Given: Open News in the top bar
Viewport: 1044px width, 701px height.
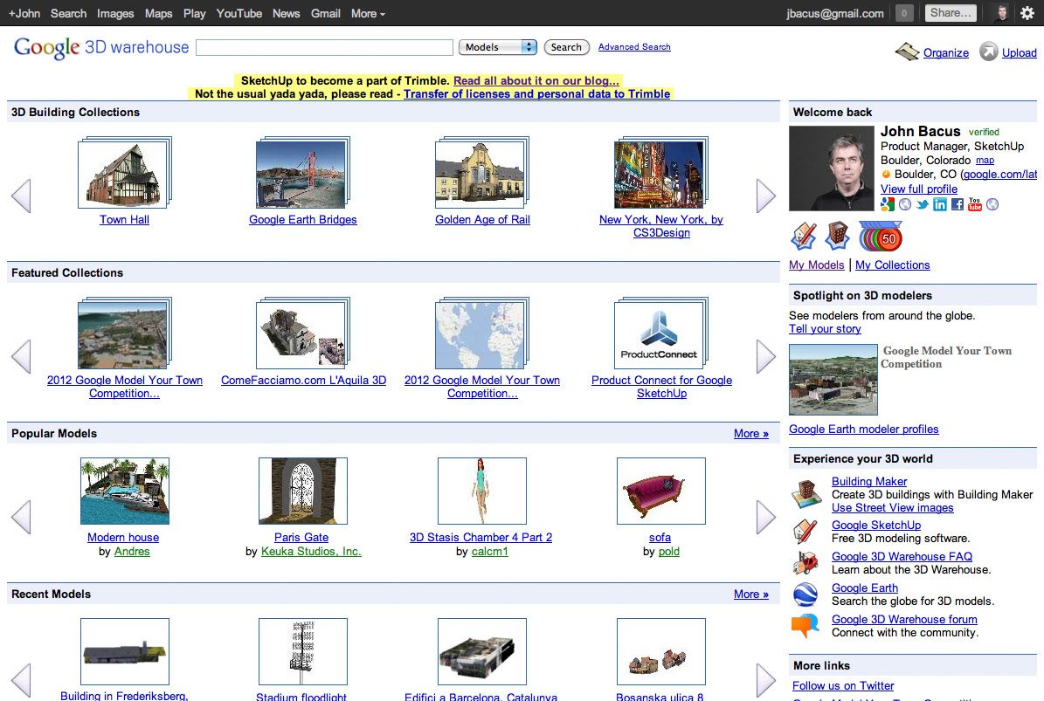Looking at the screenshot, I should (286, 13).
